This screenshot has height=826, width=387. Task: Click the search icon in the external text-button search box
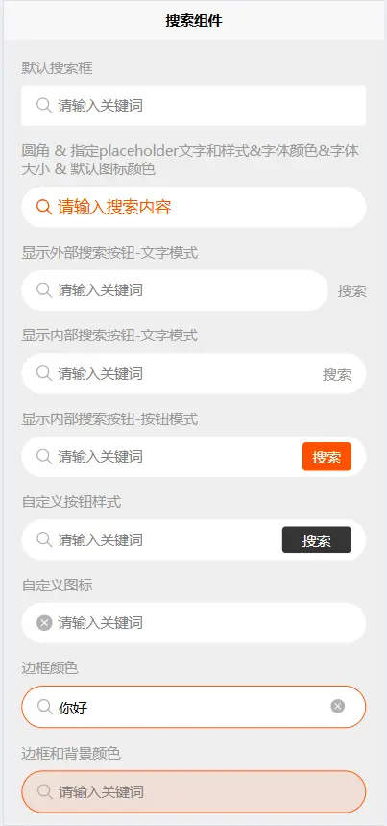point(44,289)
